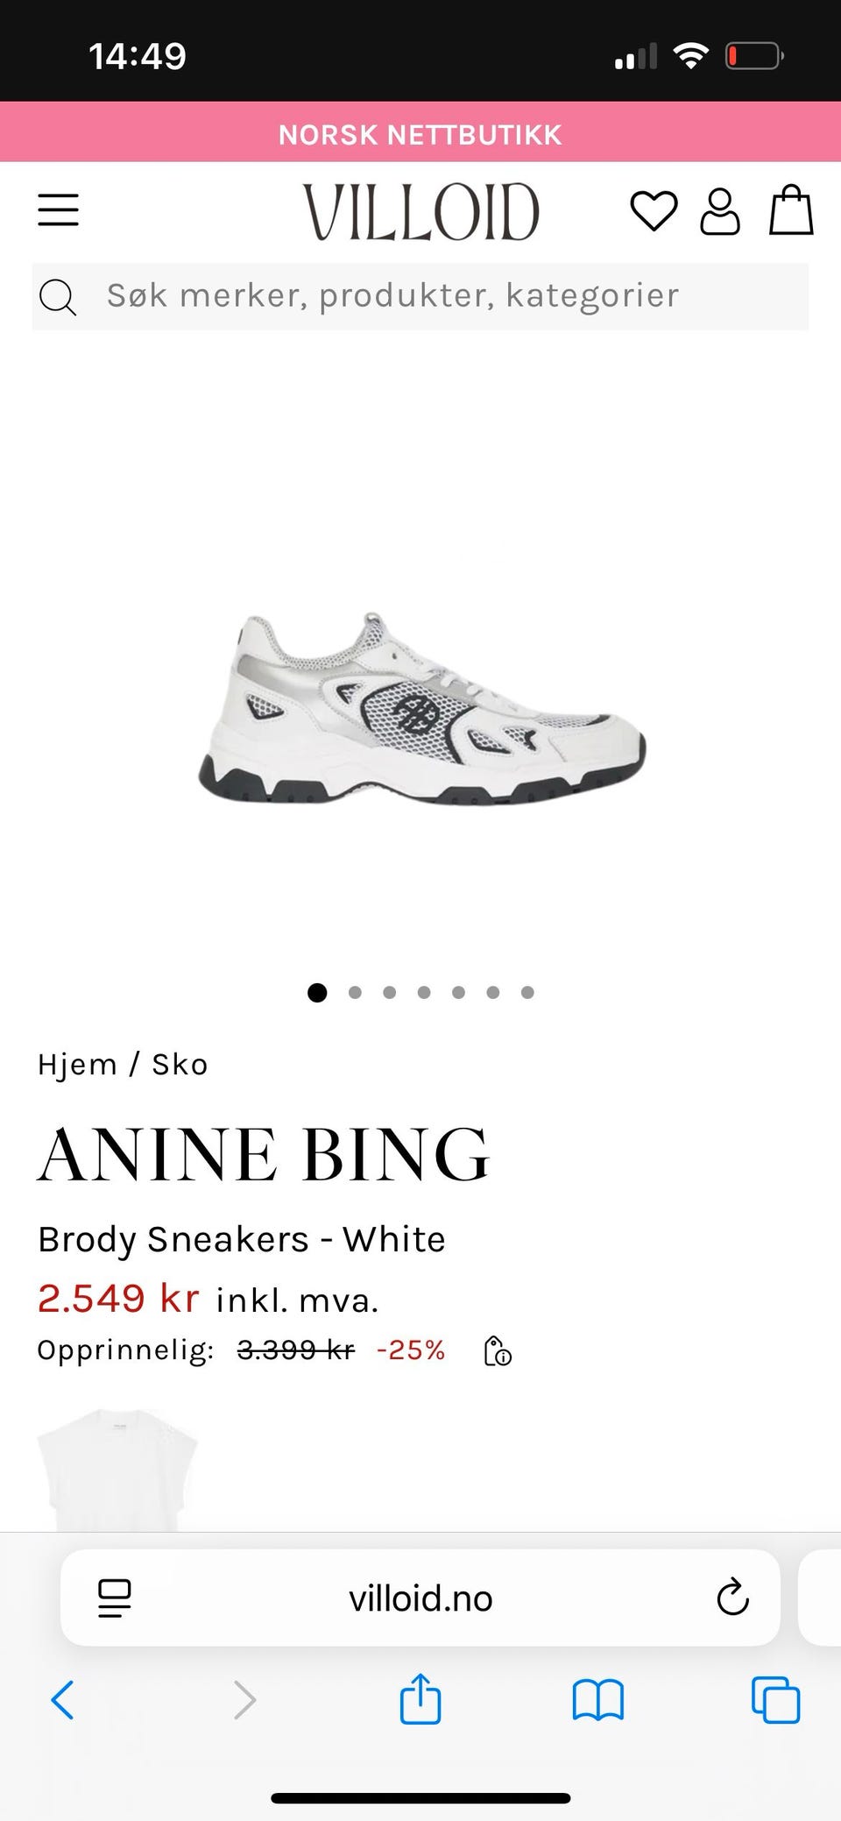Open the ANINE BING brand page
The width and height of the screenshot is (841, 1821).
pos(263,1154)
